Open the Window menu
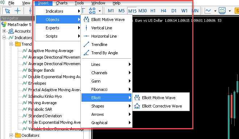239x139 pixels. (98, 3)
